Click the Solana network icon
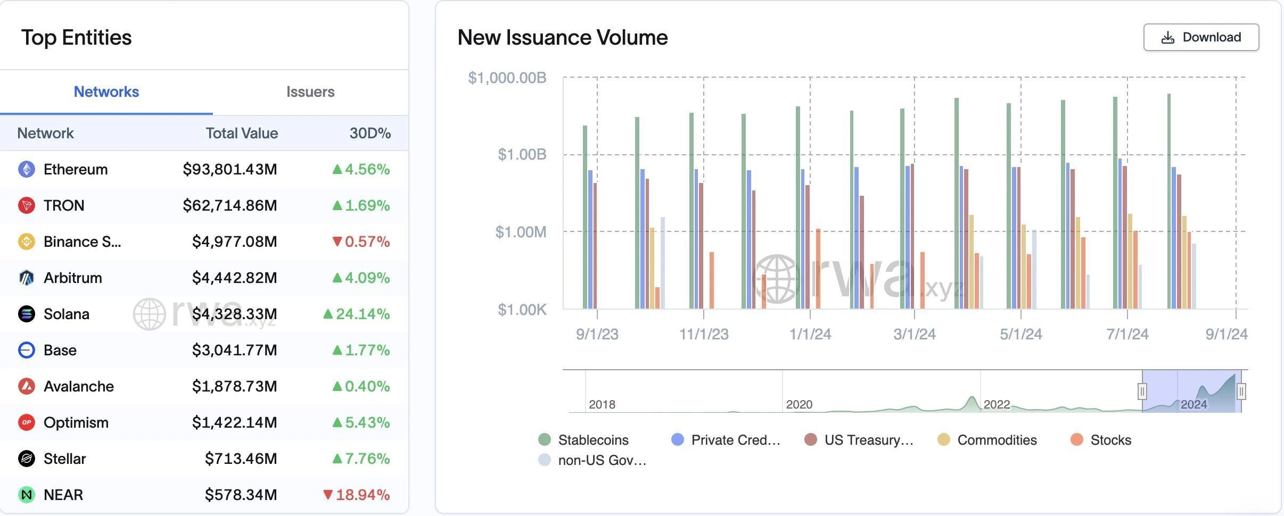The width and height of the screenshot is (1284, 516). click(27, 314)
